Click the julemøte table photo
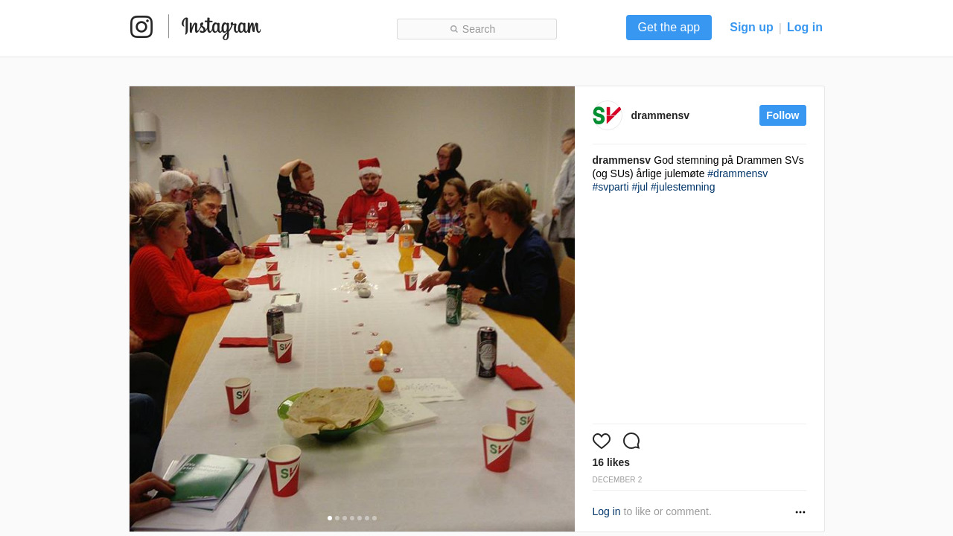This screenshot has width=953, height=536. pos(352,309)
